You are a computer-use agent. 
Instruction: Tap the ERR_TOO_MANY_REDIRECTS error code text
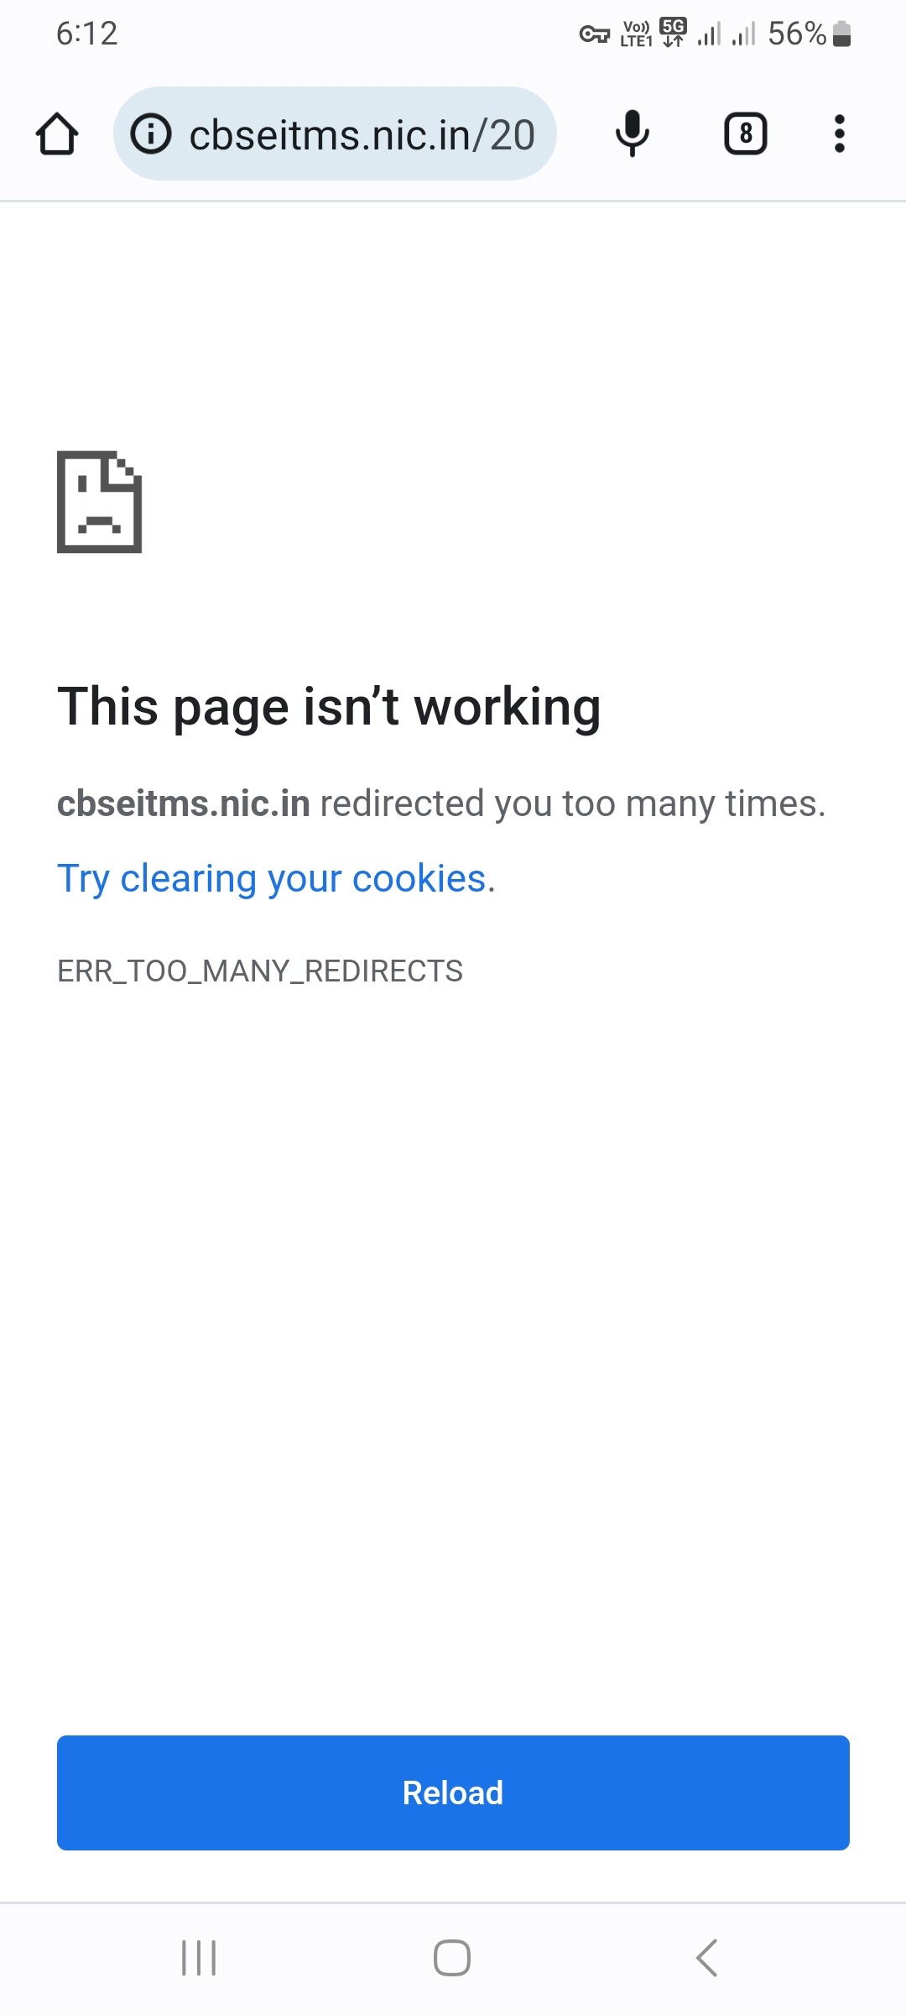260,971
